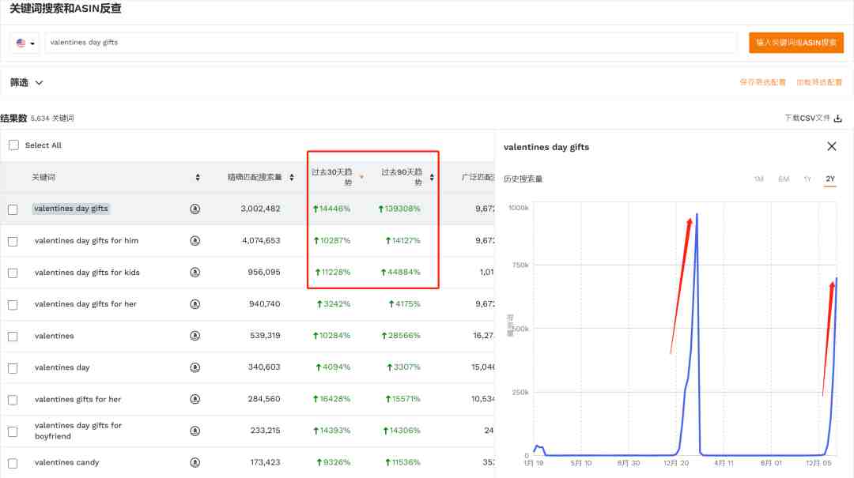The width and height of the screenshot is (854, 478).
Task: Open Amazon icon for valentines day gifts
Action: coord(195,209)
